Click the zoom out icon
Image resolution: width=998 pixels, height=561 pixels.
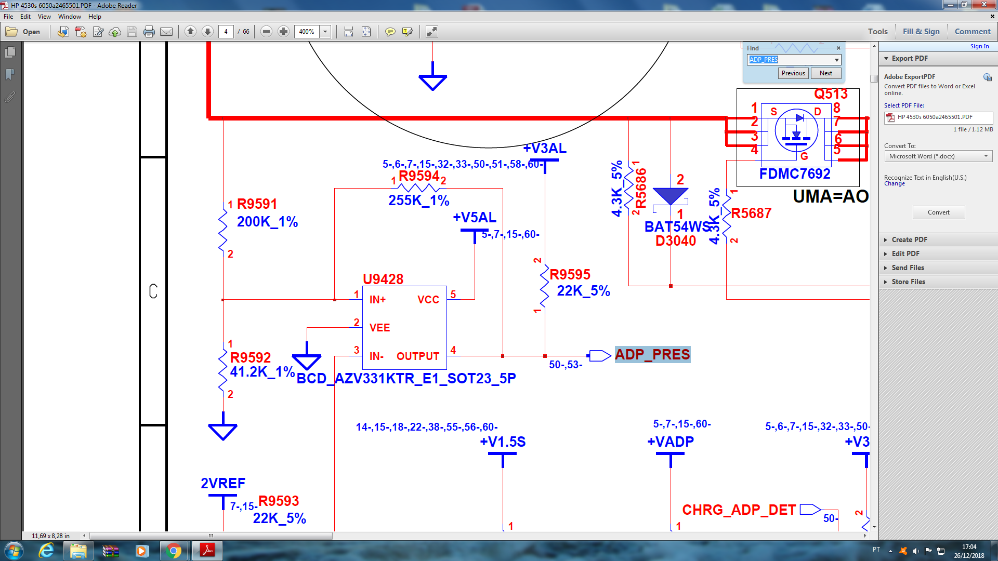(x=267, y=32)
